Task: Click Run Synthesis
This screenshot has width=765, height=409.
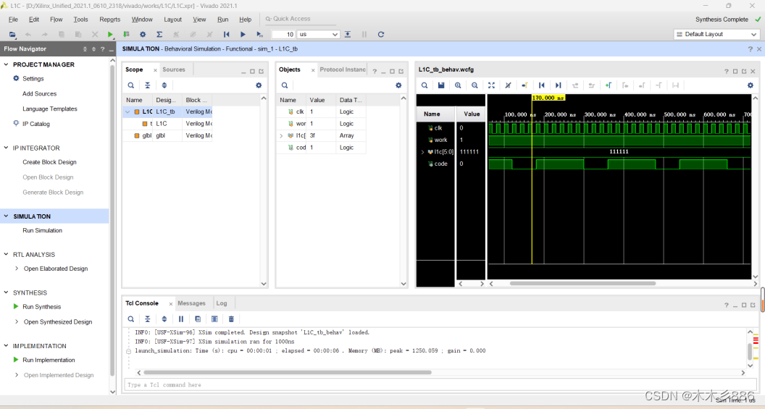Action: click(x=41, y=307)
